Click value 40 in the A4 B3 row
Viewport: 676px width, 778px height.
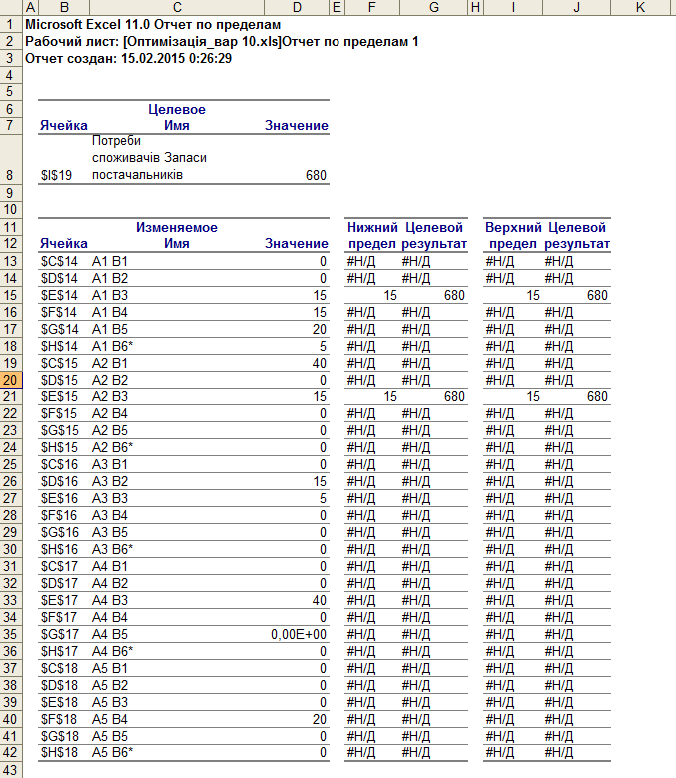click(320, 600)
